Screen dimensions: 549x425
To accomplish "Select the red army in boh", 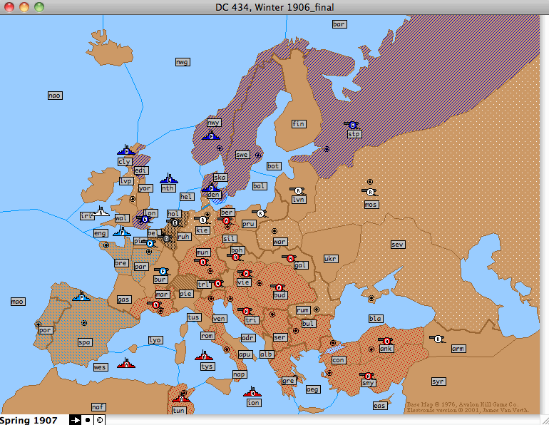I will point(235,257).
